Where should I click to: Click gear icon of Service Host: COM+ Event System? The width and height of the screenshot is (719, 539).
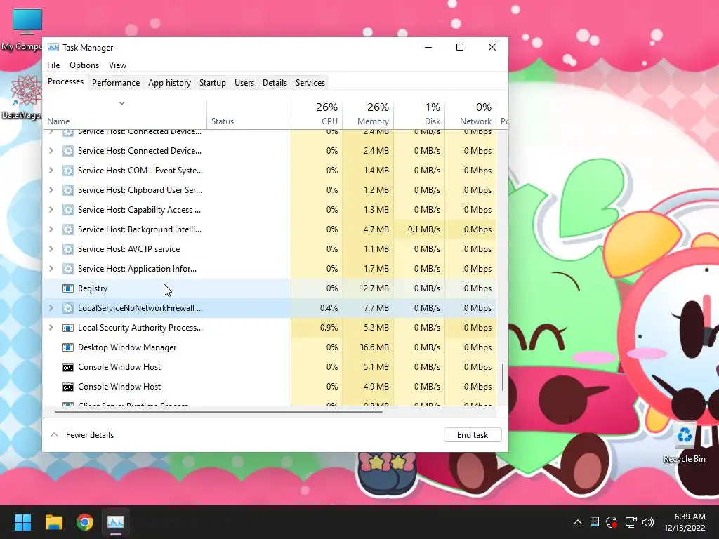(68, 171)
